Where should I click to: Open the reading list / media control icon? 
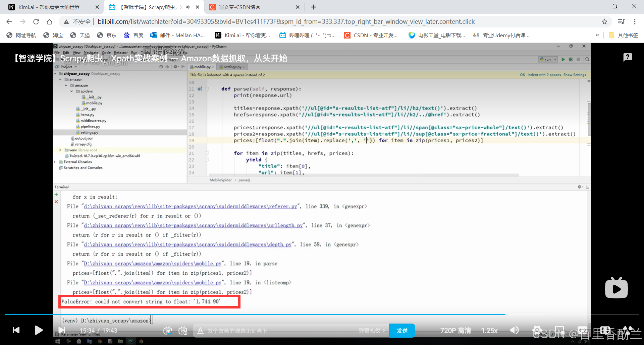pyautogui.click(x=621, y=22)
